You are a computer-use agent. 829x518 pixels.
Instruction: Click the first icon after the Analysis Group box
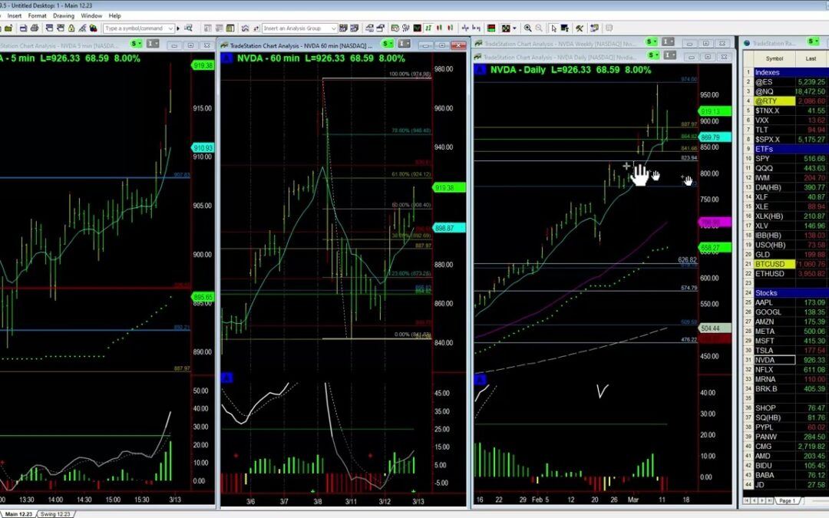point(343,28)
